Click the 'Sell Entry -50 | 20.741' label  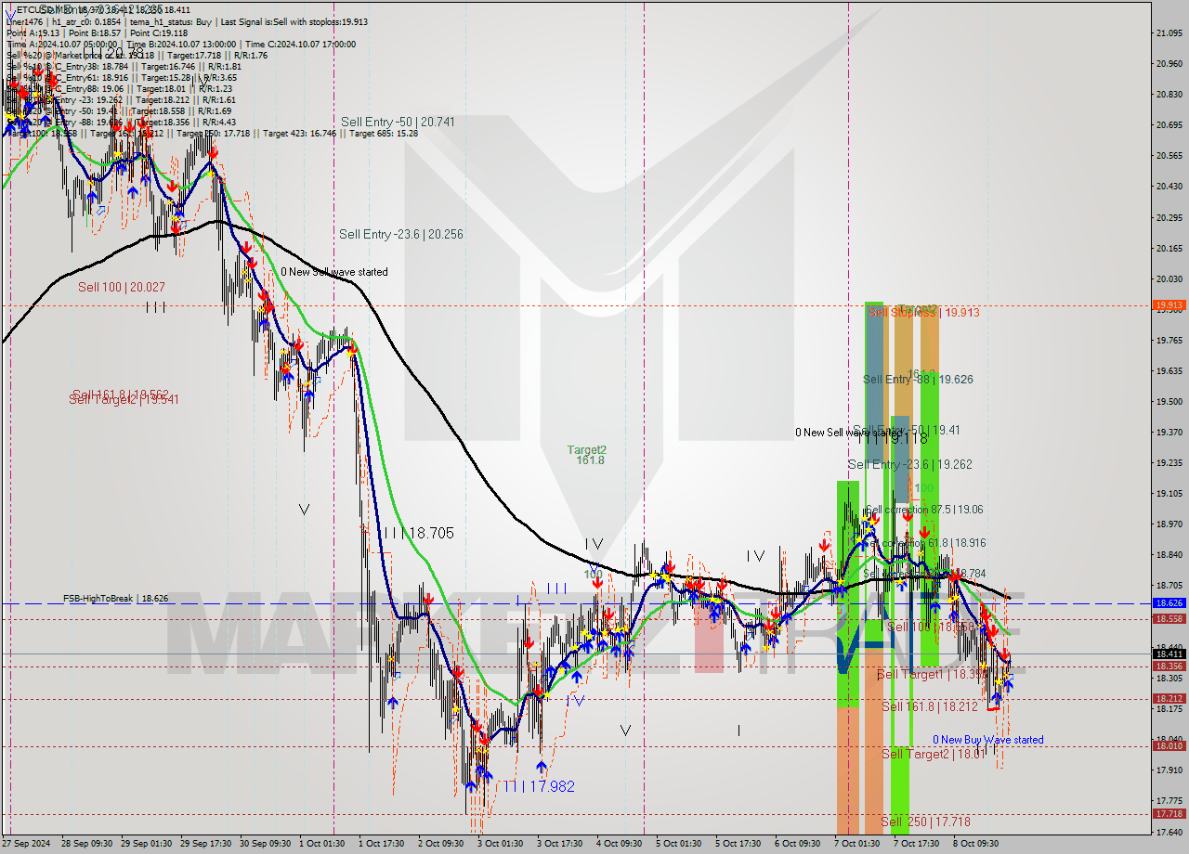pos(398,122)
